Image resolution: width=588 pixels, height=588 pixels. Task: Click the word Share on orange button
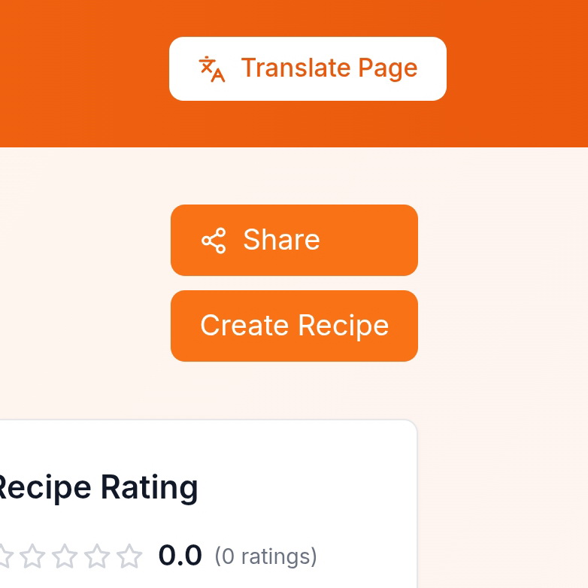click(281, 241)
